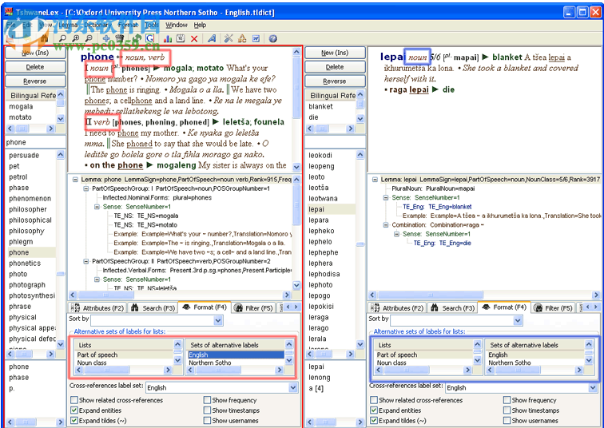This screenshot has width=604, height=428.
Task: Click the hierarchy tree structure icon
Action: 242,38
